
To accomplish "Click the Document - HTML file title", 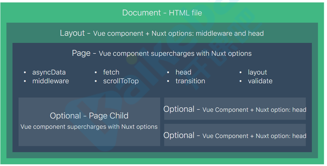I will (x=162, y=13).
